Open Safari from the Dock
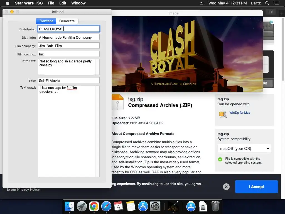 click(106, 206)
